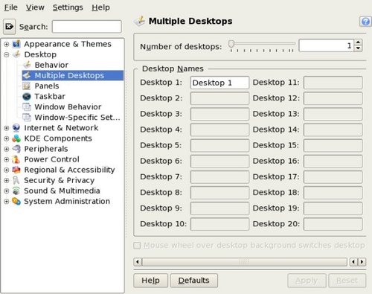Click the blue question mark help icon
Image resolution: width=372 pixels, height=294 pixels.
[x=365, y=22]
